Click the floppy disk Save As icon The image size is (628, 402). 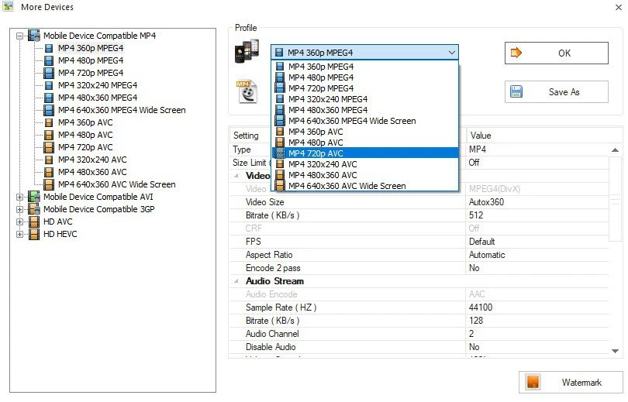click(x=516, y=91)
